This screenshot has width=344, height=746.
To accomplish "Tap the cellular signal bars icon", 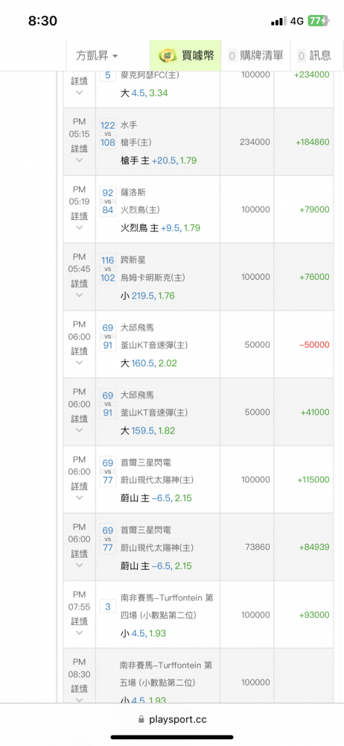I will (278, 21).
